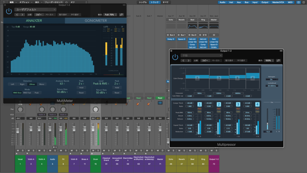The width and height of the screenshot is (307, 173).
Task: Click paste button in Multipressor header
Action: coord(216,60)
